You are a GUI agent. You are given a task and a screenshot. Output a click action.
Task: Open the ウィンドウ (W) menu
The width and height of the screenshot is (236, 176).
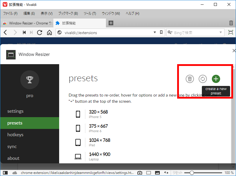[111, 14]
